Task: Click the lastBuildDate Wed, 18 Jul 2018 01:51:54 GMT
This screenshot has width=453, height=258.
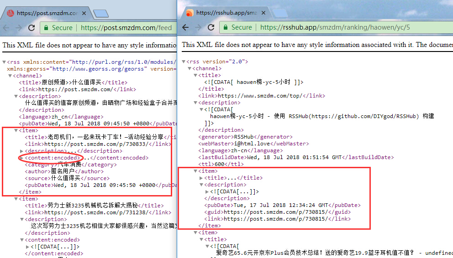Action: pos(294,157)
